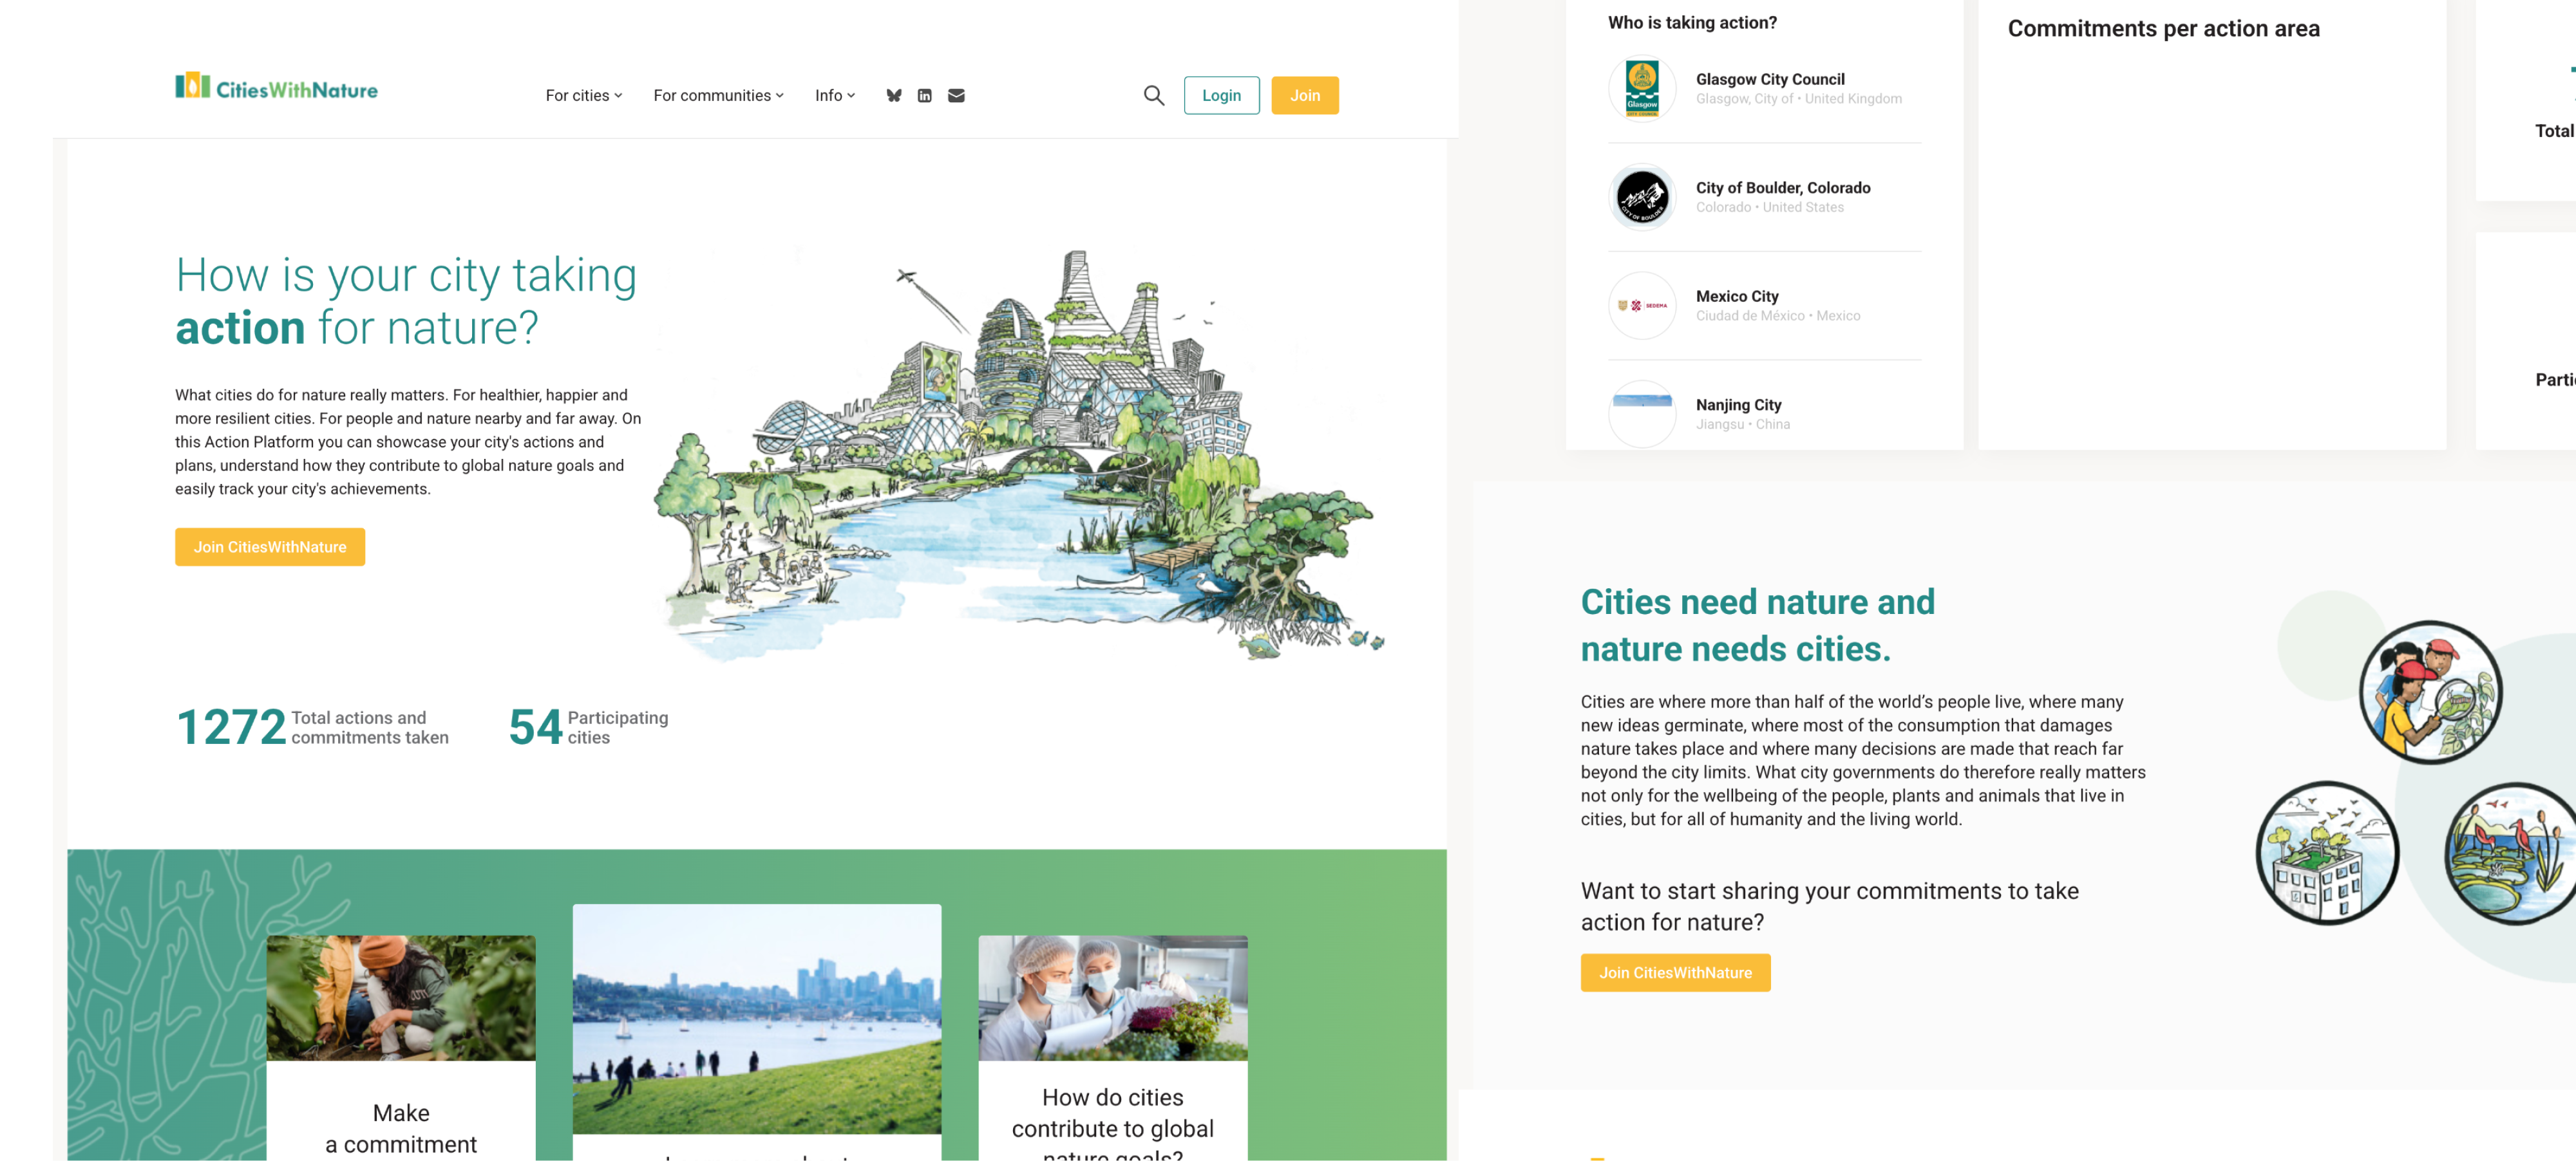This screenshot has width=2576, height=1161.
Task: Click the Login button
Action: [1221, 96]
